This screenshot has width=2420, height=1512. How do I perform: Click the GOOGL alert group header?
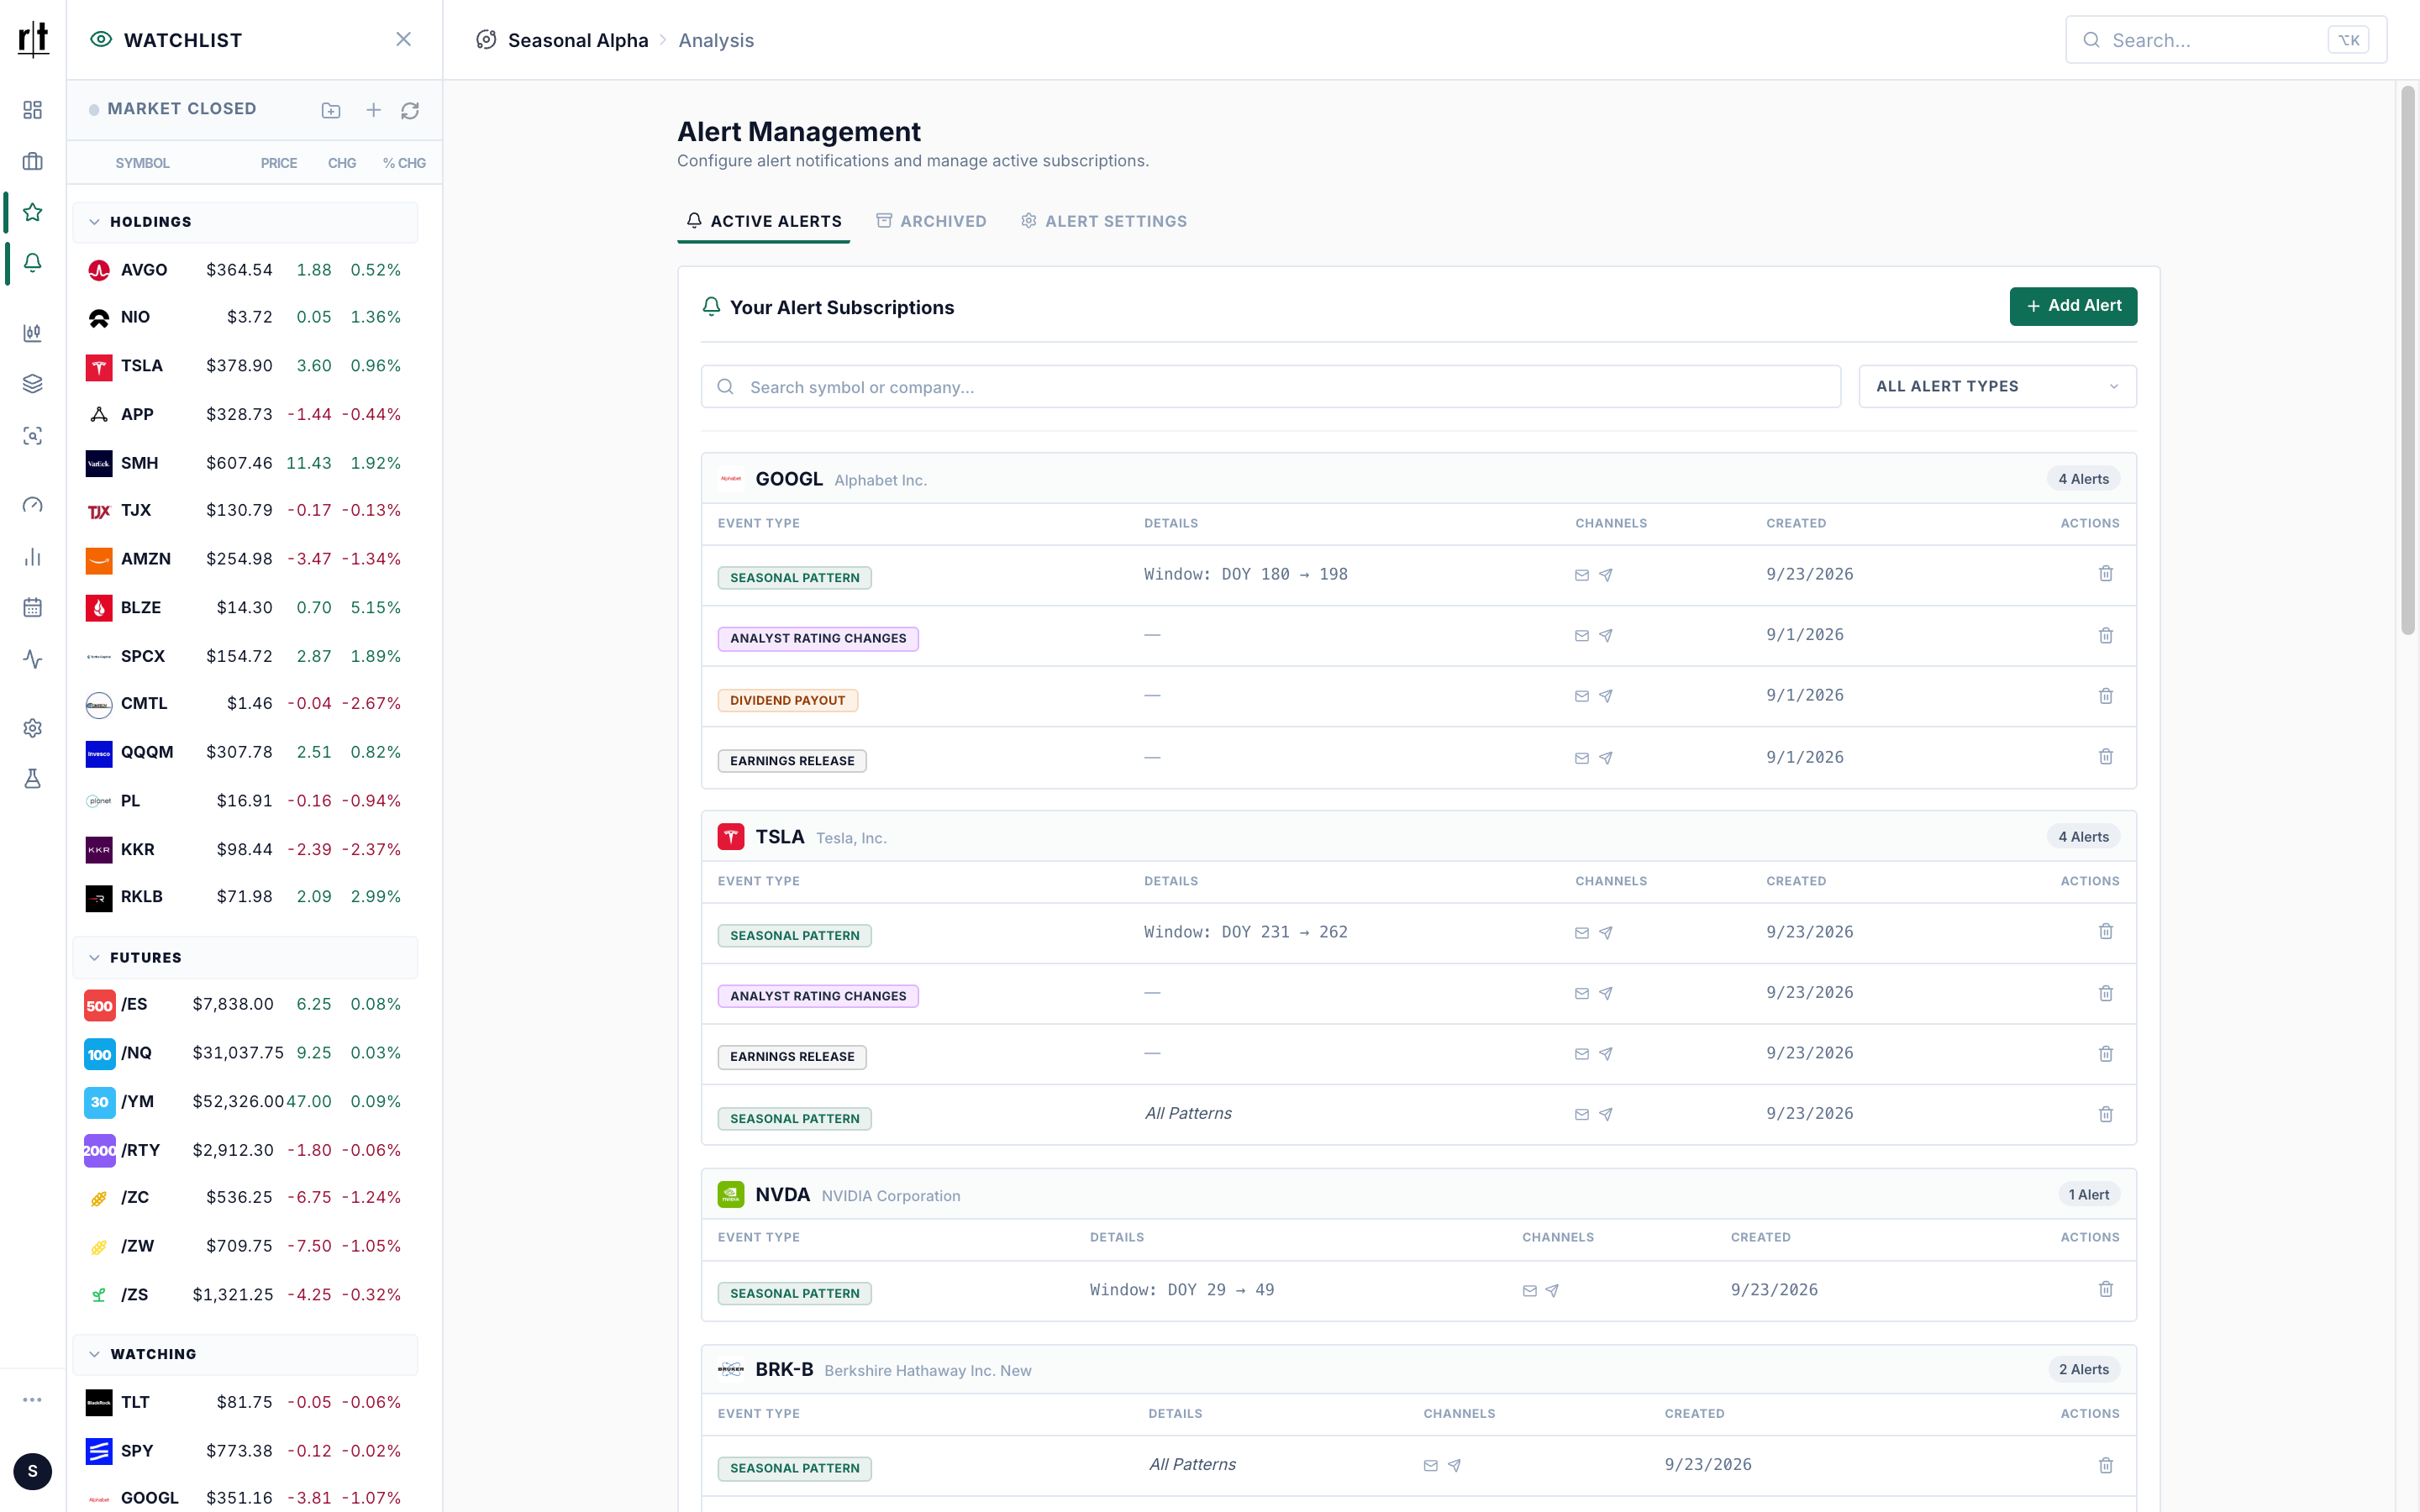tap(1418, 479)
